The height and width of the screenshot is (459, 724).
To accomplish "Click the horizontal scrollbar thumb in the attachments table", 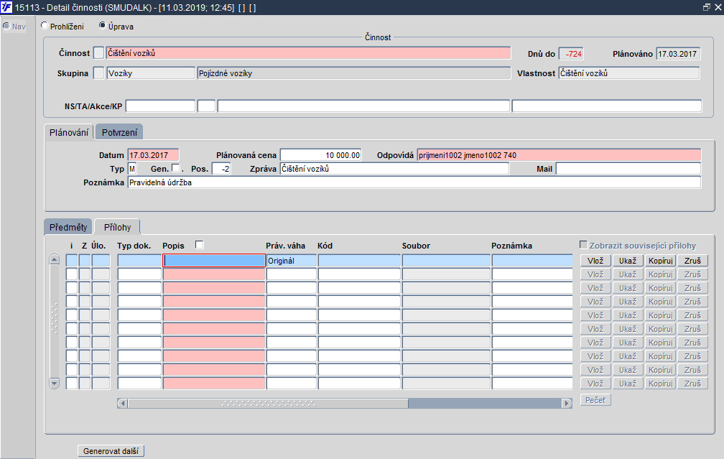I will pos(269,403).
